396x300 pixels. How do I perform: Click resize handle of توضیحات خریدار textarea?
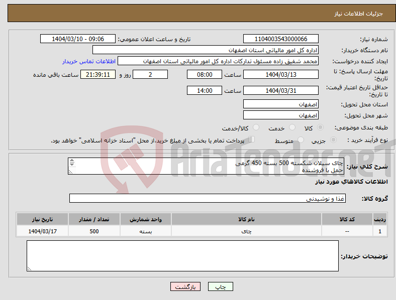(x=29, y=269)
